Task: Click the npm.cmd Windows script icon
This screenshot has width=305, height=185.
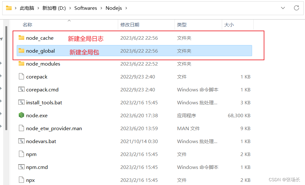Action: pos(21,167)
